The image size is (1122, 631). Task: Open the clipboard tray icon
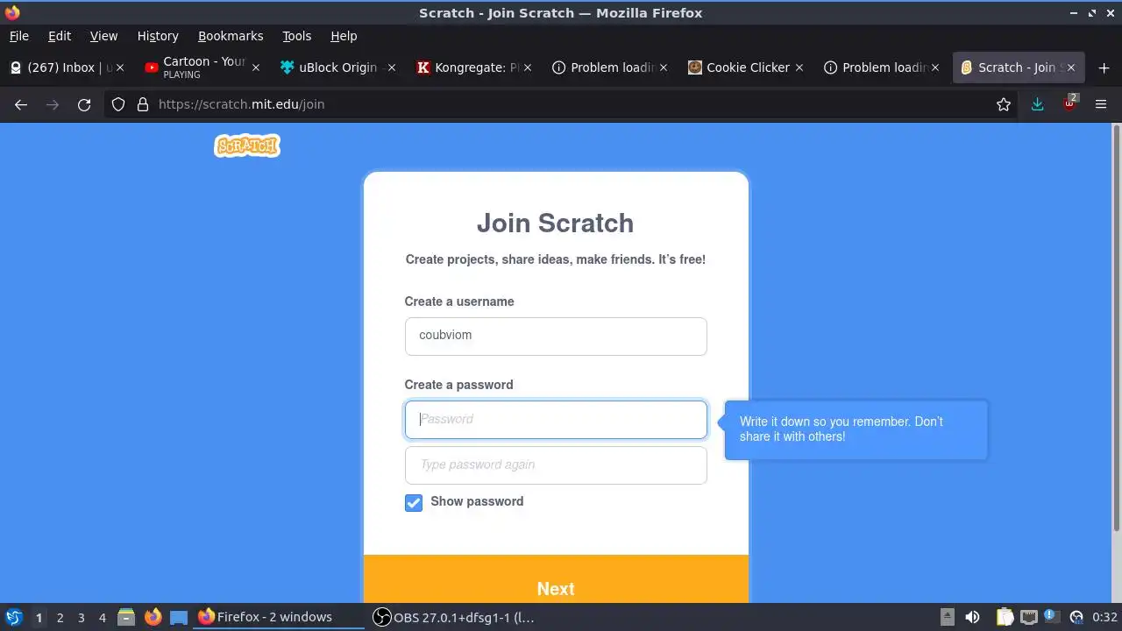(x=1005, y=617)
